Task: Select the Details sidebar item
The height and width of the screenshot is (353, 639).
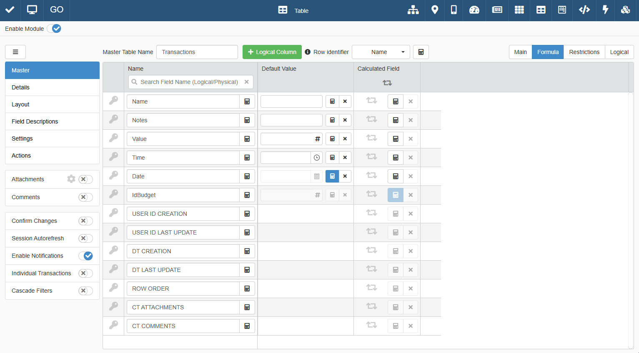Action: pyautogui.click(x=52, y=87)
